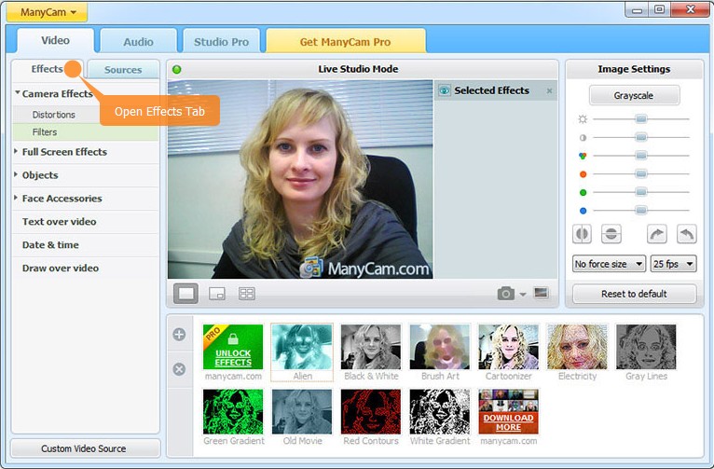Apply the White Gradient filter
This screenshot has width=714, height=469.
pyautogui.click(x=440, y=411)
